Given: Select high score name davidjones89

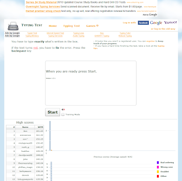Looking at the screenshot, I should [25, 155].
